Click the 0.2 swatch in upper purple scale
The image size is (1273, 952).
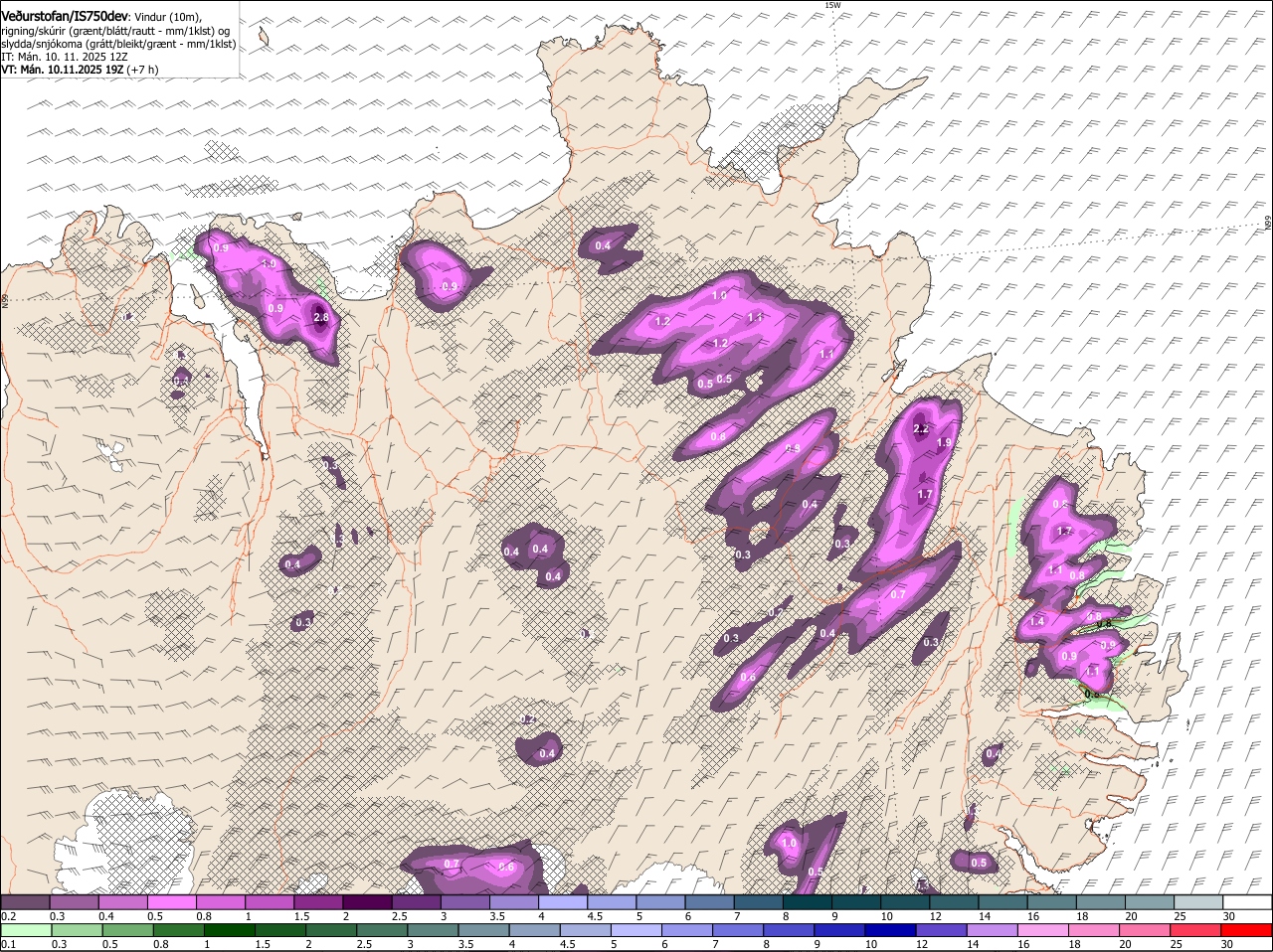25,901
